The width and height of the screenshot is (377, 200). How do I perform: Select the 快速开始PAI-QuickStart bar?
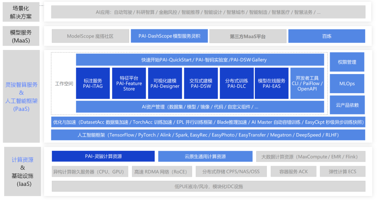click(200, 60)
